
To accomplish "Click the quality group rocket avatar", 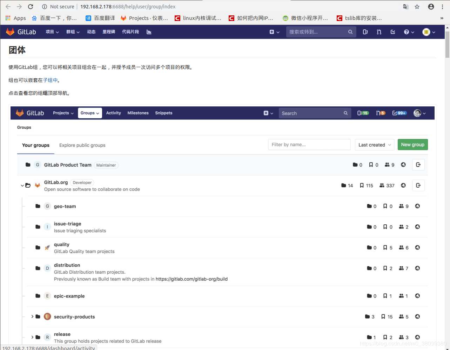I will click(47, 247).
